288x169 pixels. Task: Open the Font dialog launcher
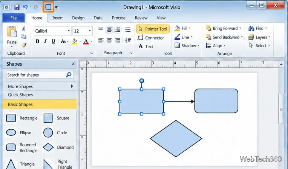tap(92, 53)
